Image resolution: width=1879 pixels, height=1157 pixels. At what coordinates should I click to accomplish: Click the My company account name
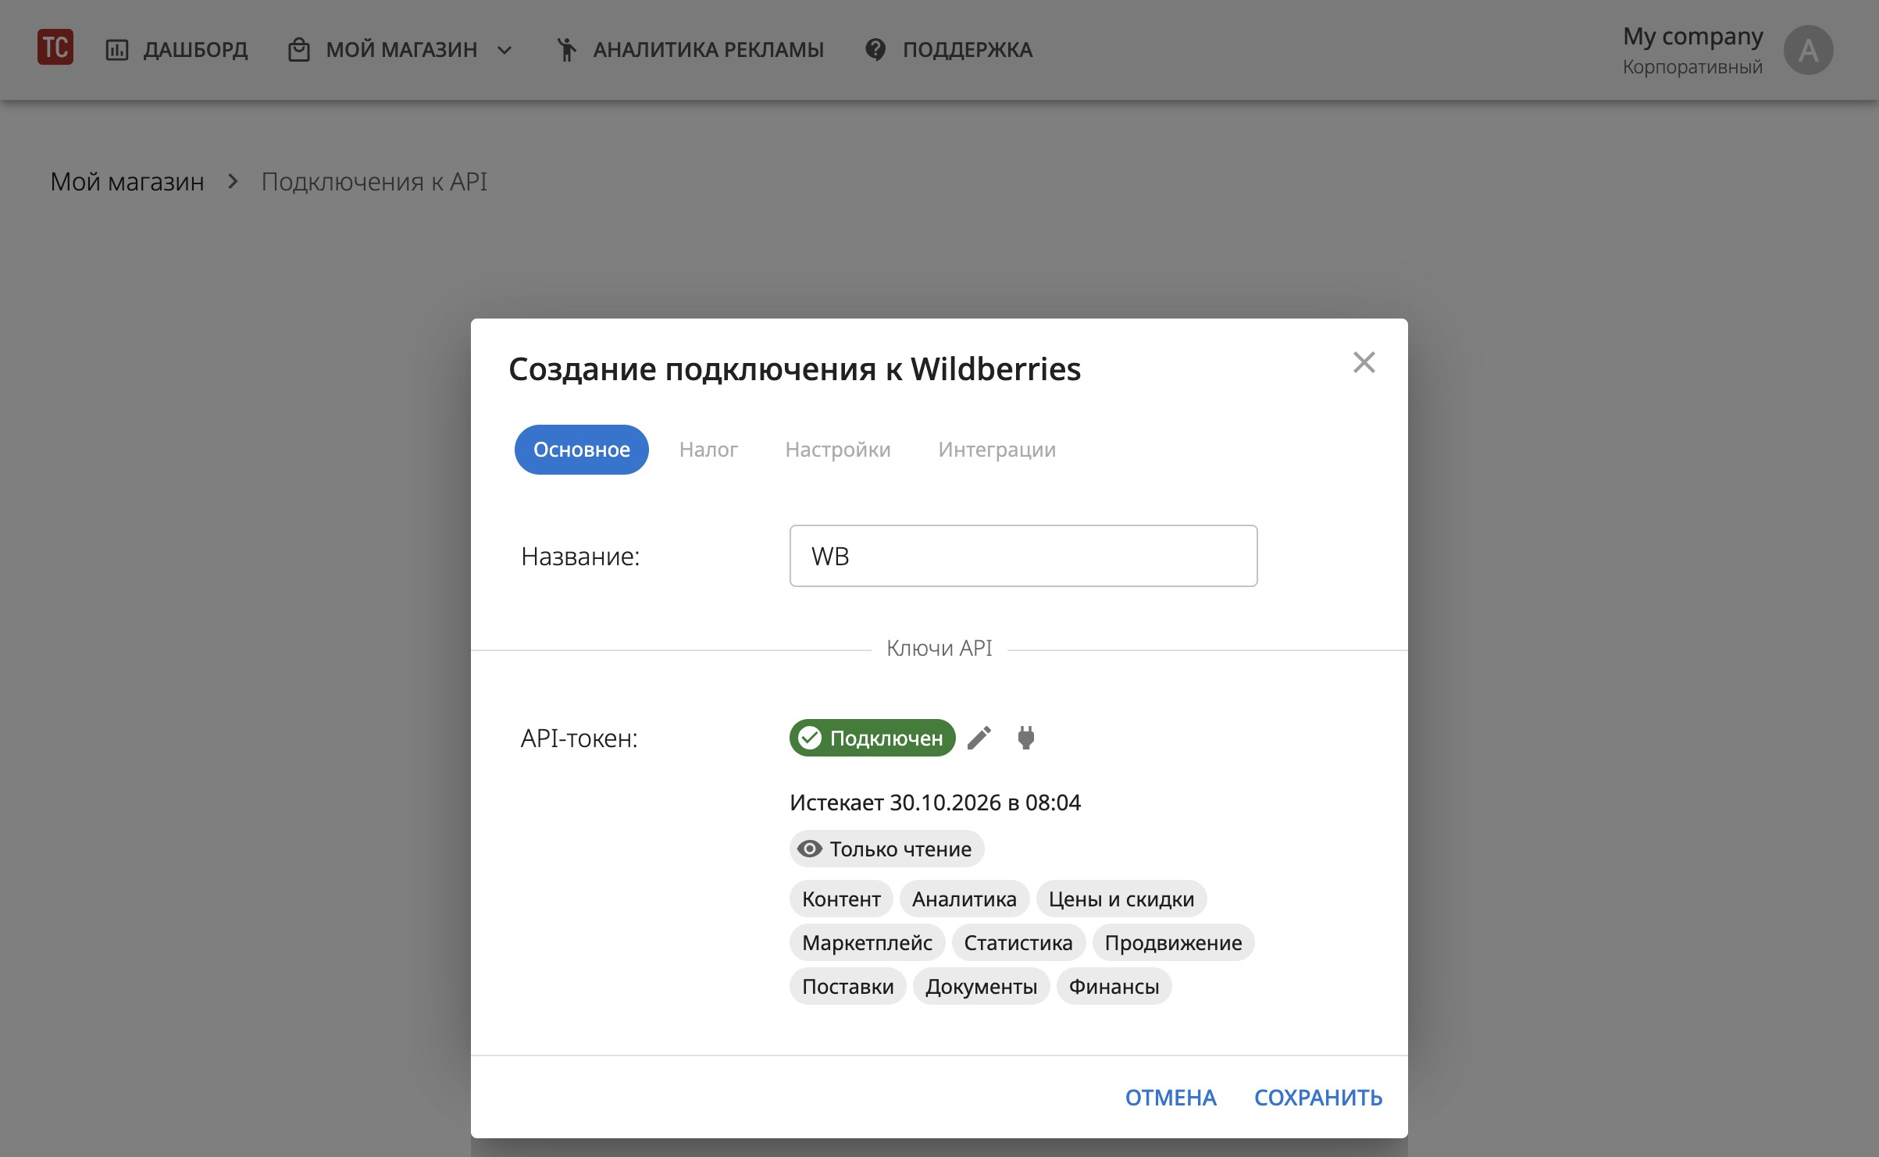[1693, 36]
